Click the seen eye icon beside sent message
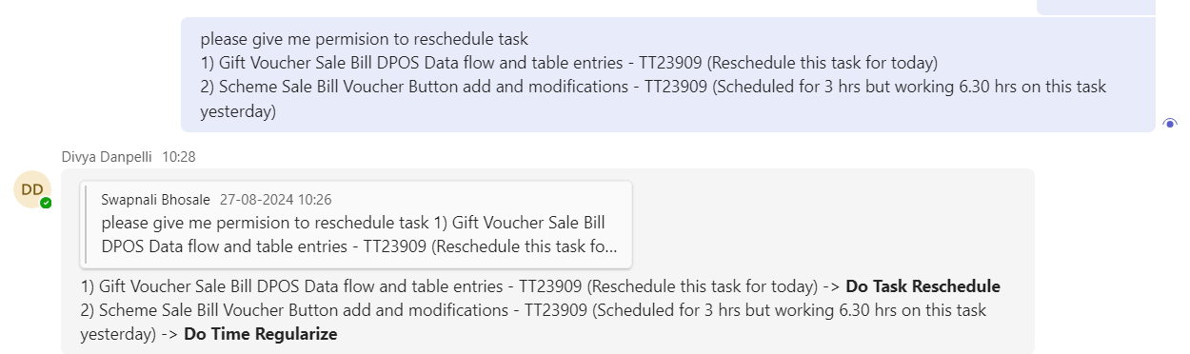The height and width of the screenshot is (354, 1190). point(1170,123)
